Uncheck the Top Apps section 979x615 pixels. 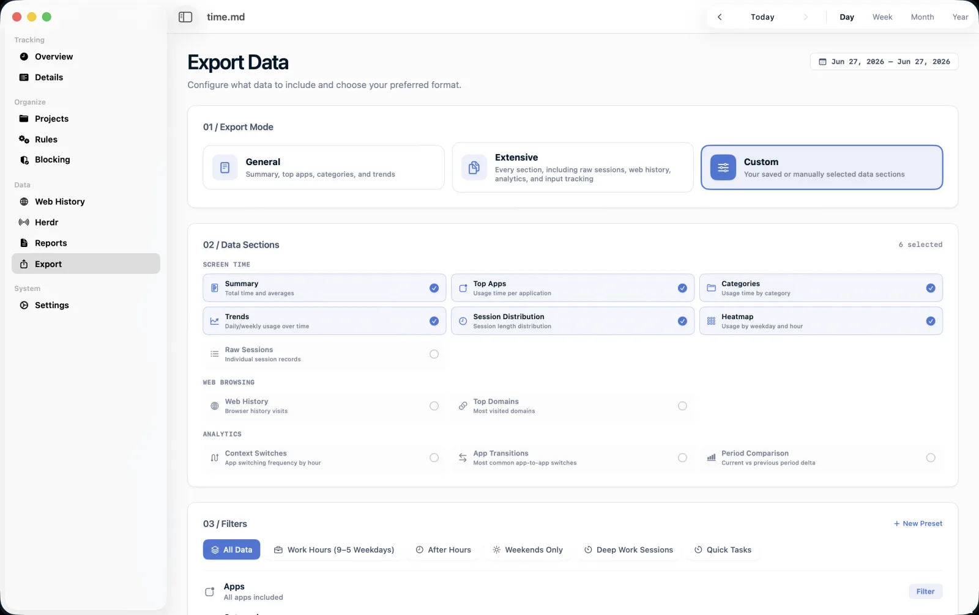pos(682,288)
